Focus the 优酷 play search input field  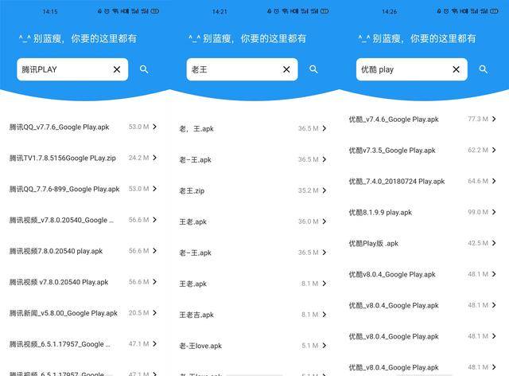412,69
